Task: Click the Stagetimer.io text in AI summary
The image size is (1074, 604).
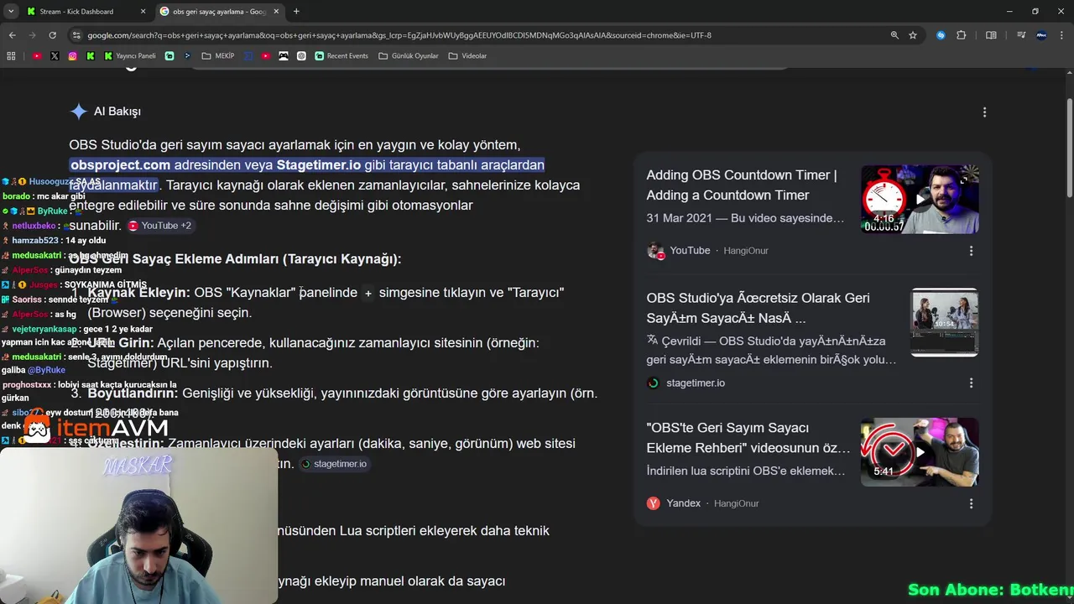Action: point(319,165)
